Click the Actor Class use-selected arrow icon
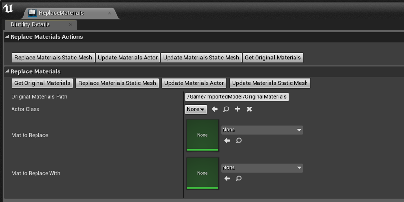The image size is (404, 202). 215,109
